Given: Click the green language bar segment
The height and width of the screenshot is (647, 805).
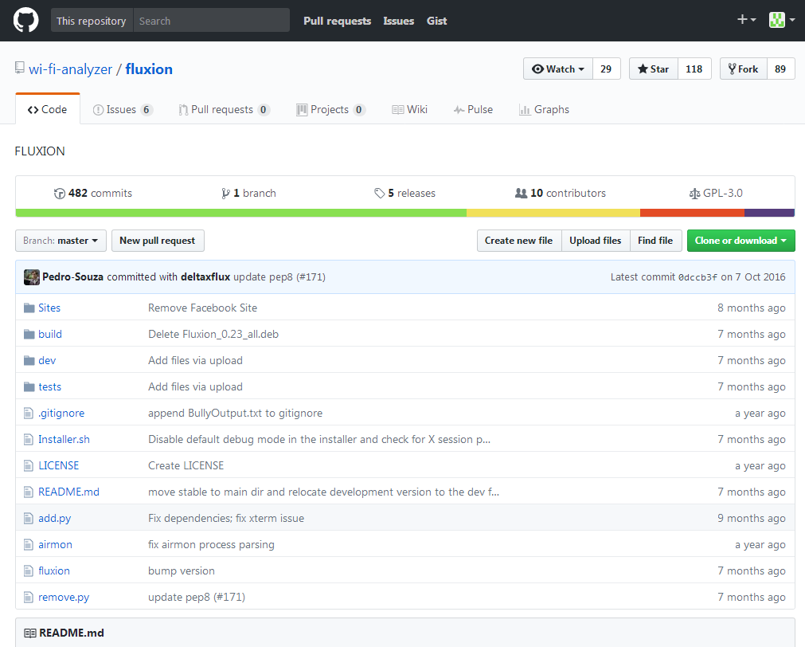Looking at the screenshot, I should coord(240,213).
